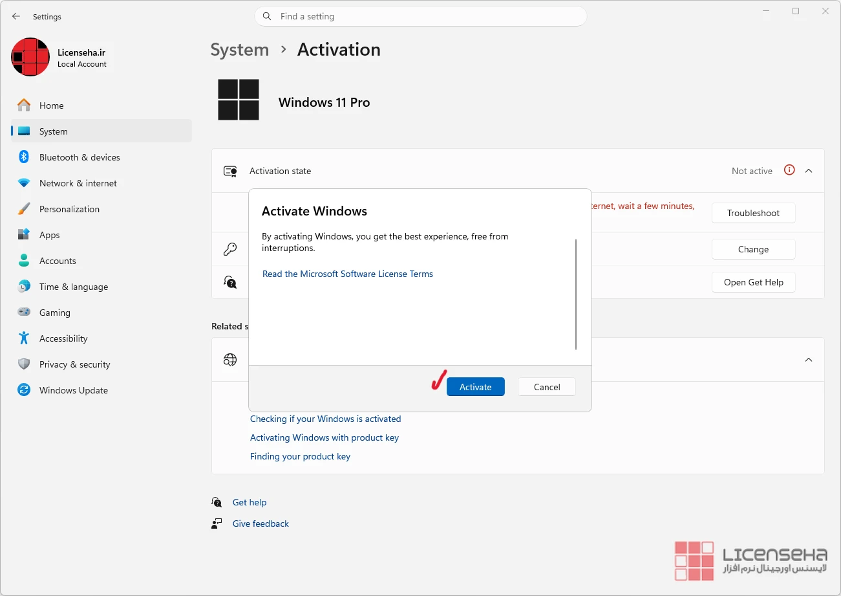Click the 'Activate Windows' dialog title
Screen dimensions: 841x596
[x=314, y=211]
